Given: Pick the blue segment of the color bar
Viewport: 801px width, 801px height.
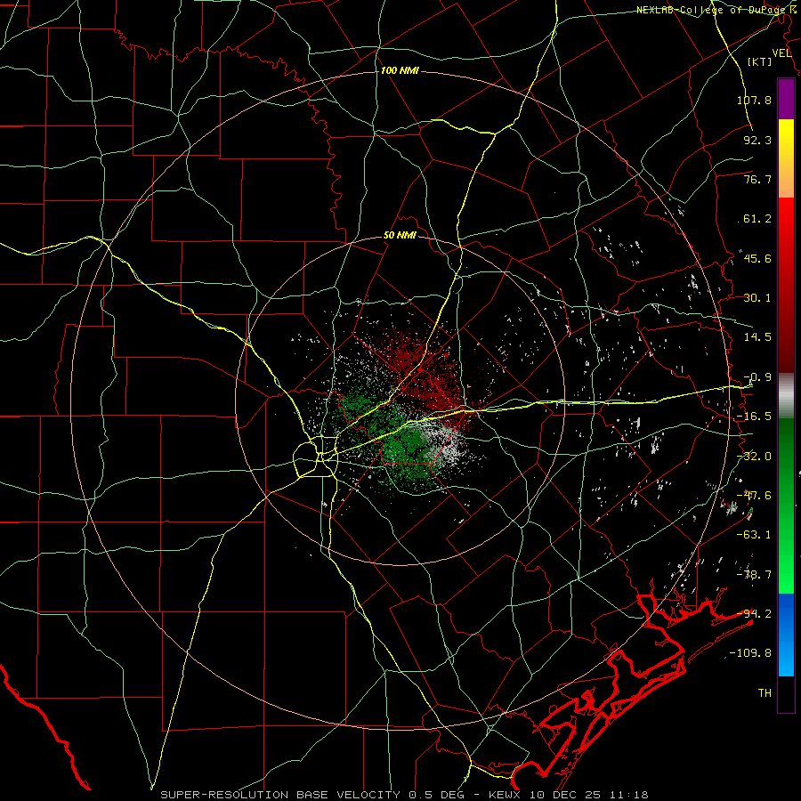Looking at the screenshot, I should click(786, 635).
